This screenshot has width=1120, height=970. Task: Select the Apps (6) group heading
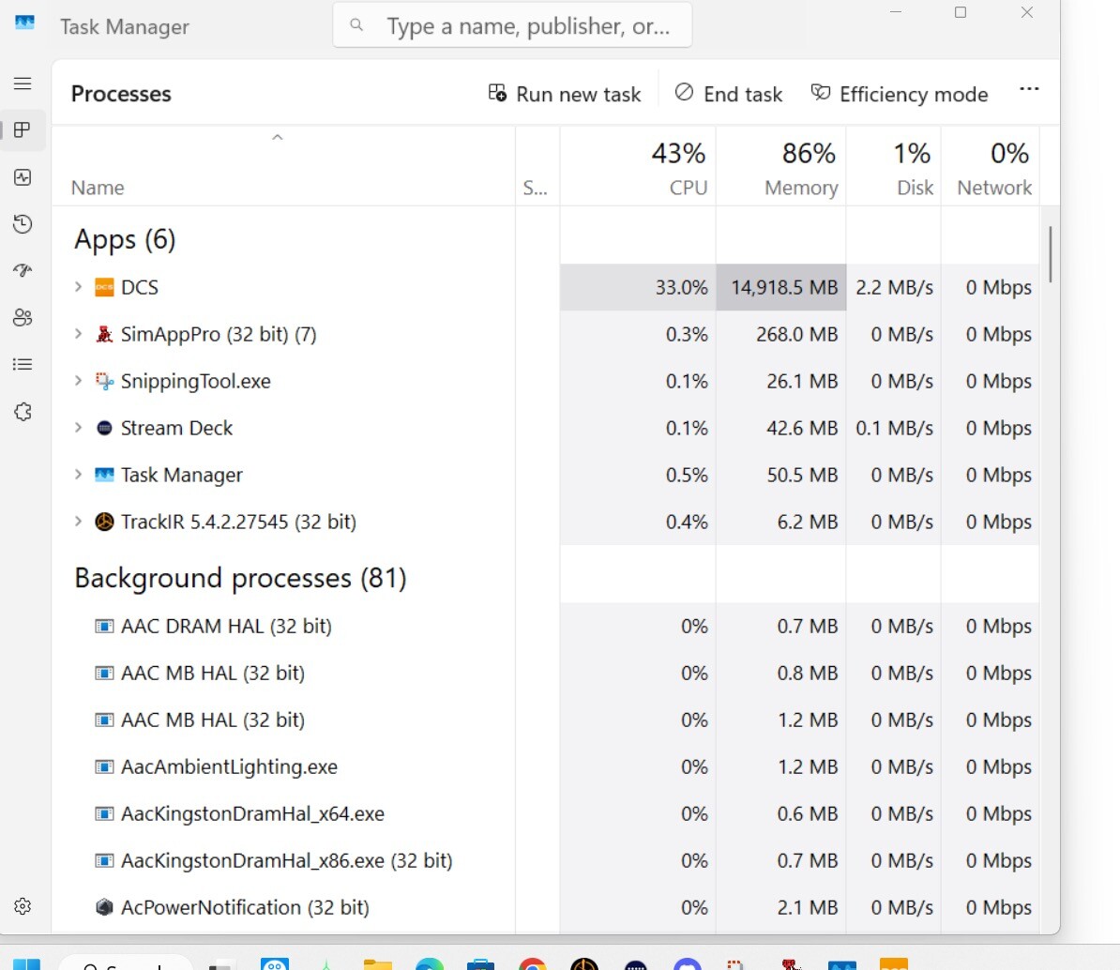coord(125,239)
